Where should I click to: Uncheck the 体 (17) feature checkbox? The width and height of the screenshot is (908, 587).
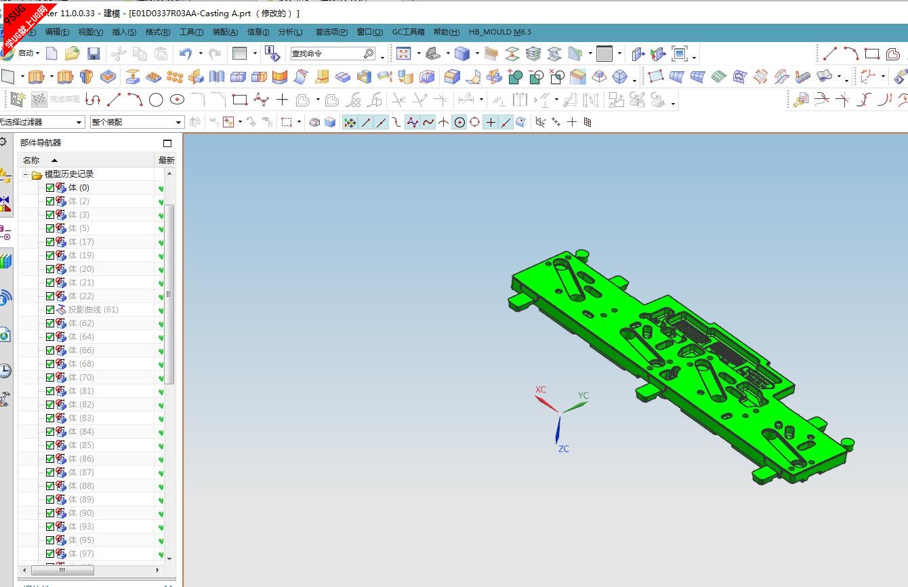click(50, 242)
